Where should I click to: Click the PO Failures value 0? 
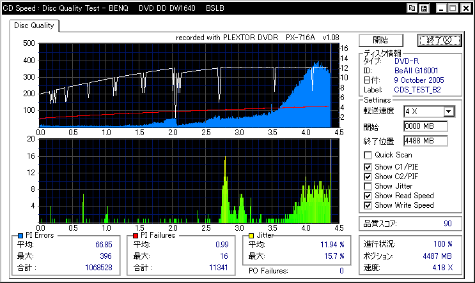click(x=342, y=271)
